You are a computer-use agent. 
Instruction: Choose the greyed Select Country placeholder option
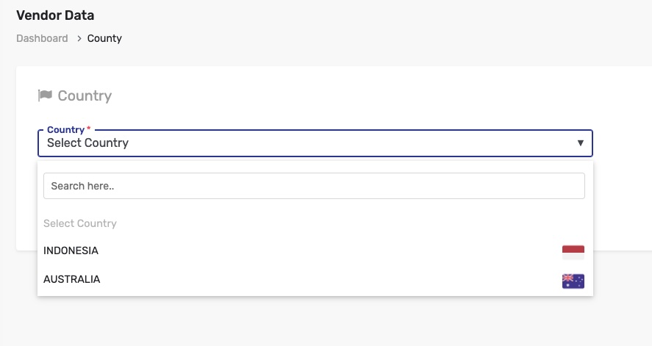[80, 223]
